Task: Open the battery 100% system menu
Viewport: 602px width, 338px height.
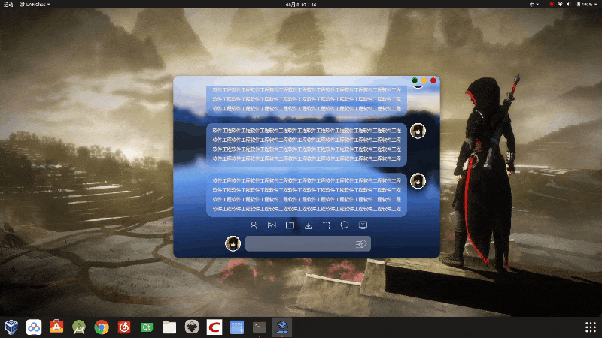Action: (x=586, y=5)
